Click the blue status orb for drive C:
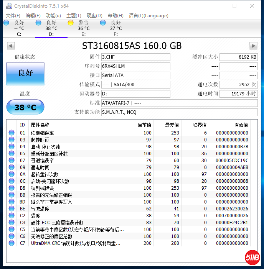 tap(6, 23)
